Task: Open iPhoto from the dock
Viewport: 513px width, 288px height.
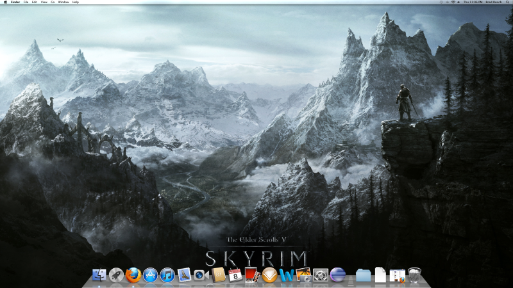Action: [x=303, y=275]
